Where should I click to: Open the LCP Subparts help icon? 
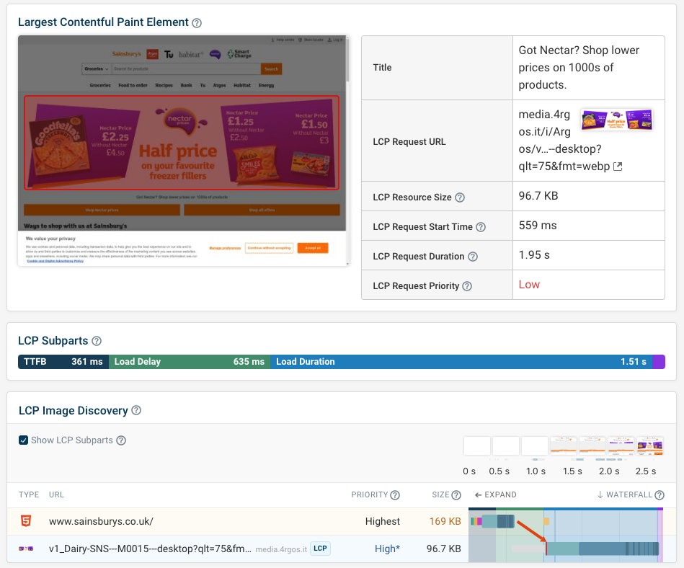pyautogui.click(x=97, y=341)
